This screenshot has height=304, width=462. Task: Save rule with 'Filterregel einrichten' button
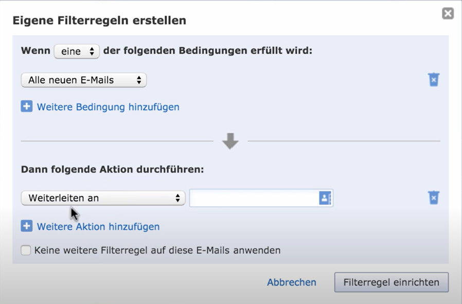tap(391, 282)
